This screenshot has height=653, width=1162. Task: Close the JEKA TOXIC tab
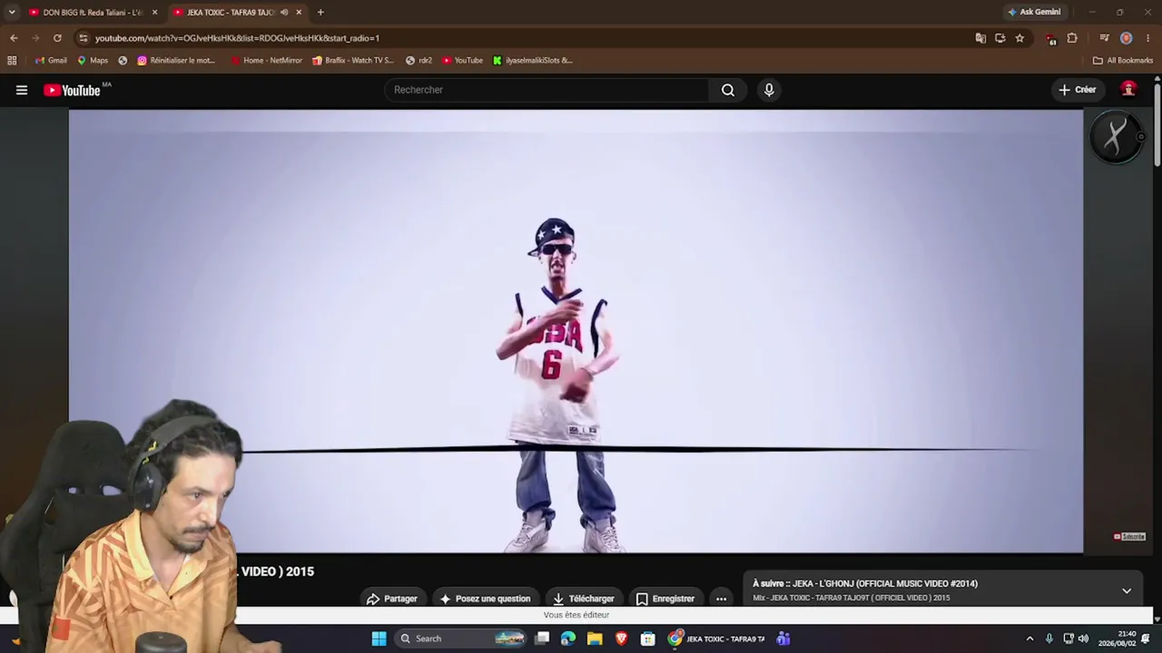[299, 13]
